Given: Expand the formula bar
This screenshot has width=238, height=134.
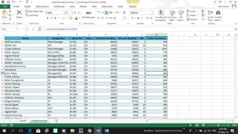Looking at the screenshot, I should pos(236,29).
